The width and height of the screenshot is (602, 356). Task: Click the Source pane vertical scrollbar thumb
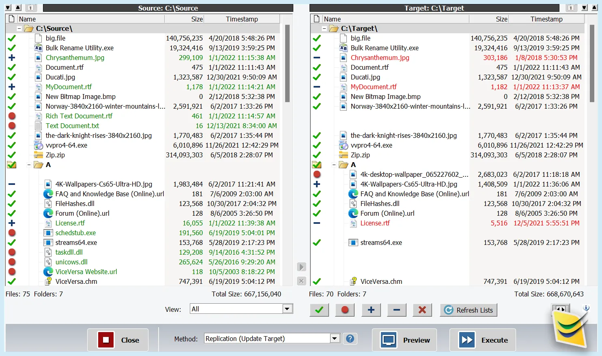click(x=287, y=63)
